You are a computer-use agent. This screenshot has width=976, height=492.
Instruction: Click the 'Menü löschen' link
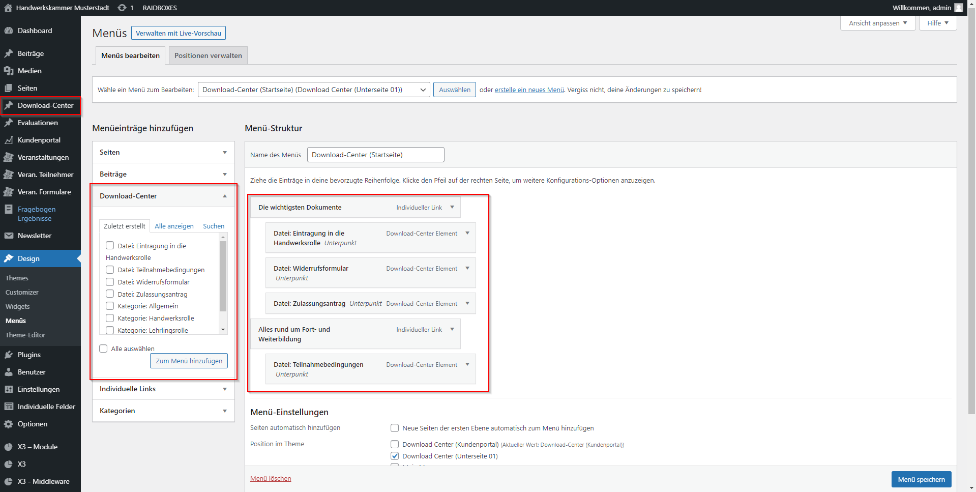(271, 478)
